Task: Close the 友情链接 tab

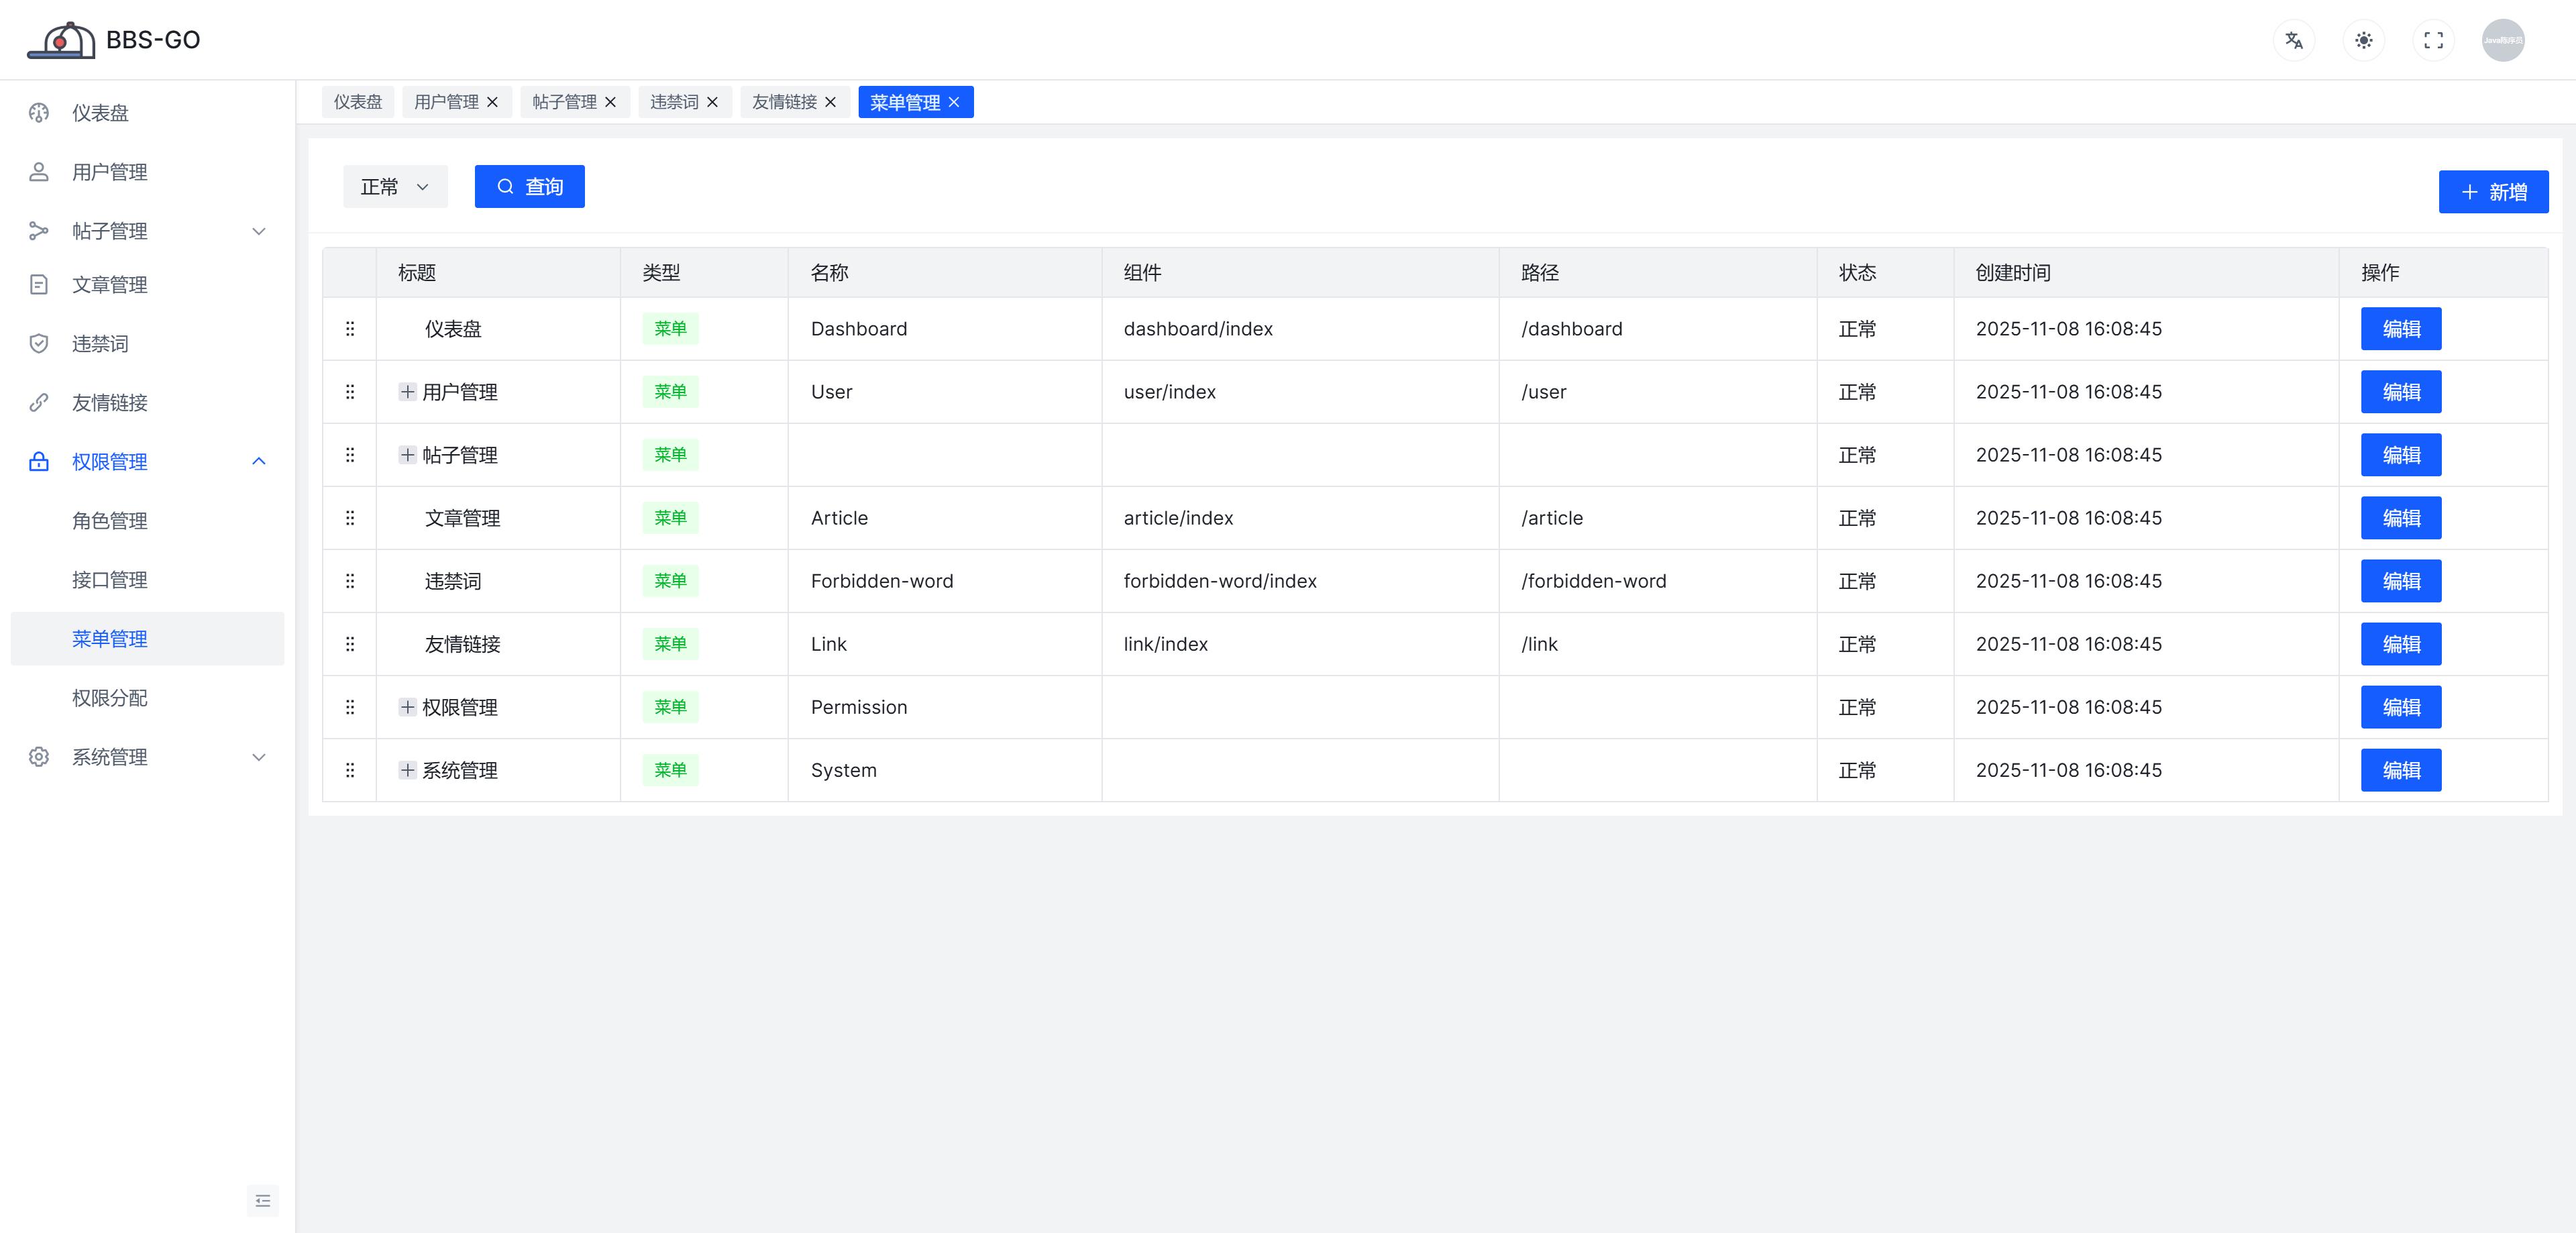Action: pos(830,102)
